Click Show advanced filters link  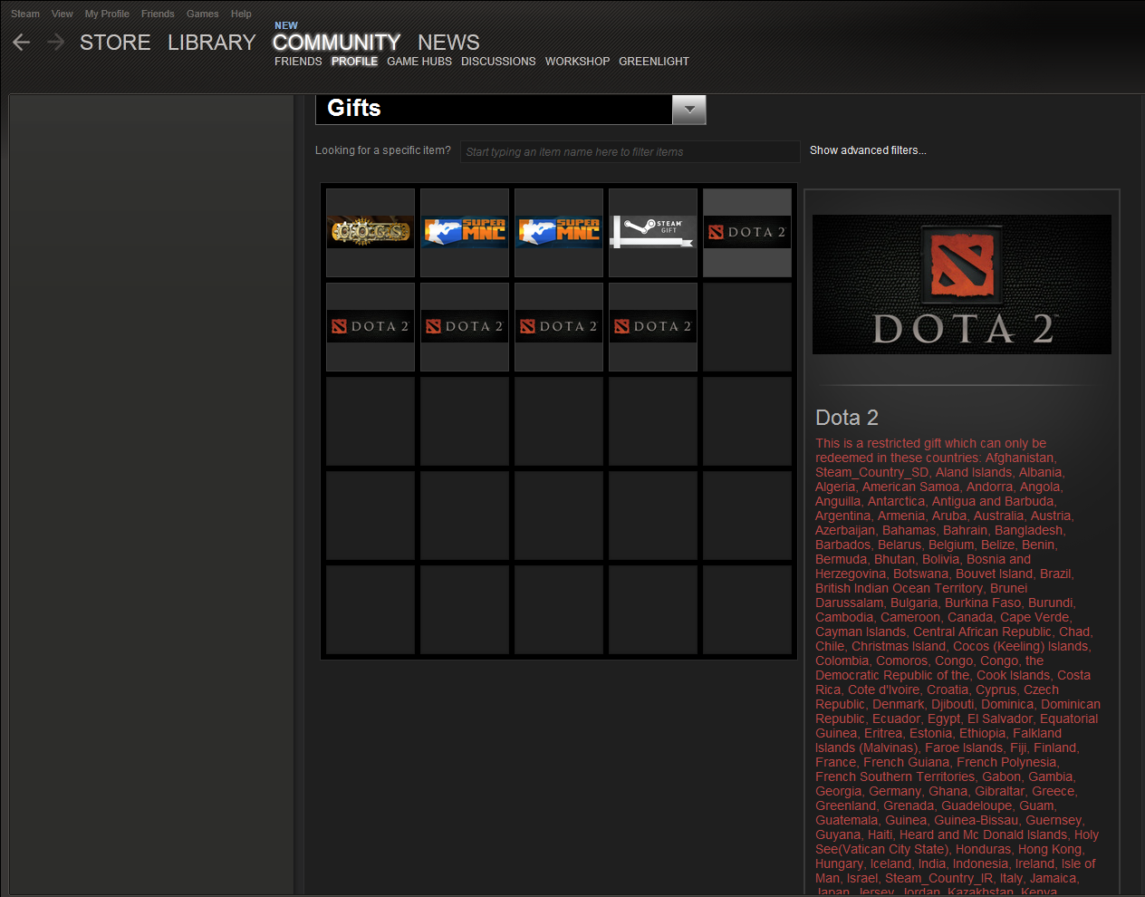tap(868, 150)
